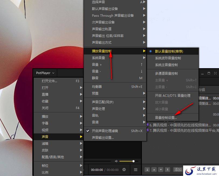This screenshot has width=219, height=176.
Task: Click 音量 - menu item
Action: point(115,71)
